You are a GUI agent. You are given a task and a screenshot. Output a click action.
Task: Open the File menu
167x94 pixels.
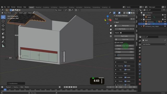(x=5, y=7)
